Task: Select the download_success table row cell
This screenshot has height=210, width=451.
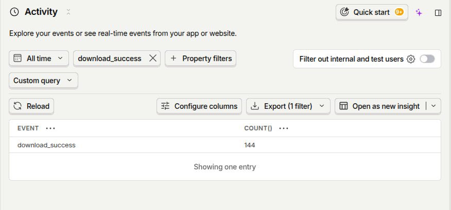Action: 46,145
